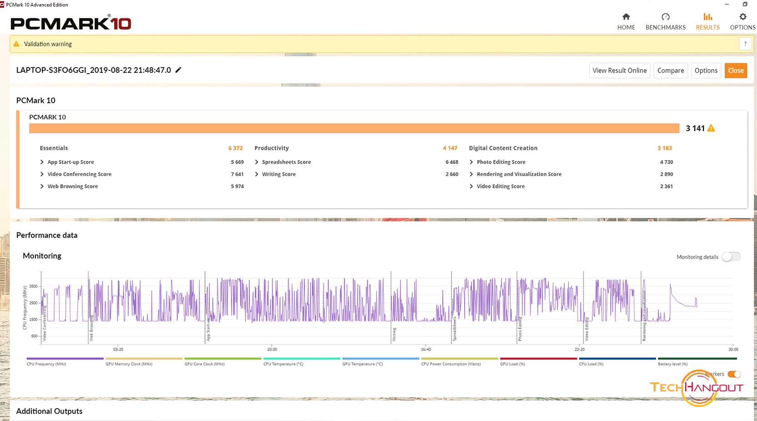
Task: Click the Essentials score 6 372
Action: (x=236, y=148)
